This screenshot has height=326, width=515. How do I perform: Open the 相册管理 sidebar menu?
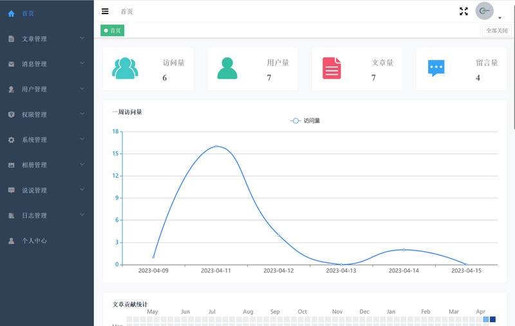pyautogui.click(x=46, y=165)
